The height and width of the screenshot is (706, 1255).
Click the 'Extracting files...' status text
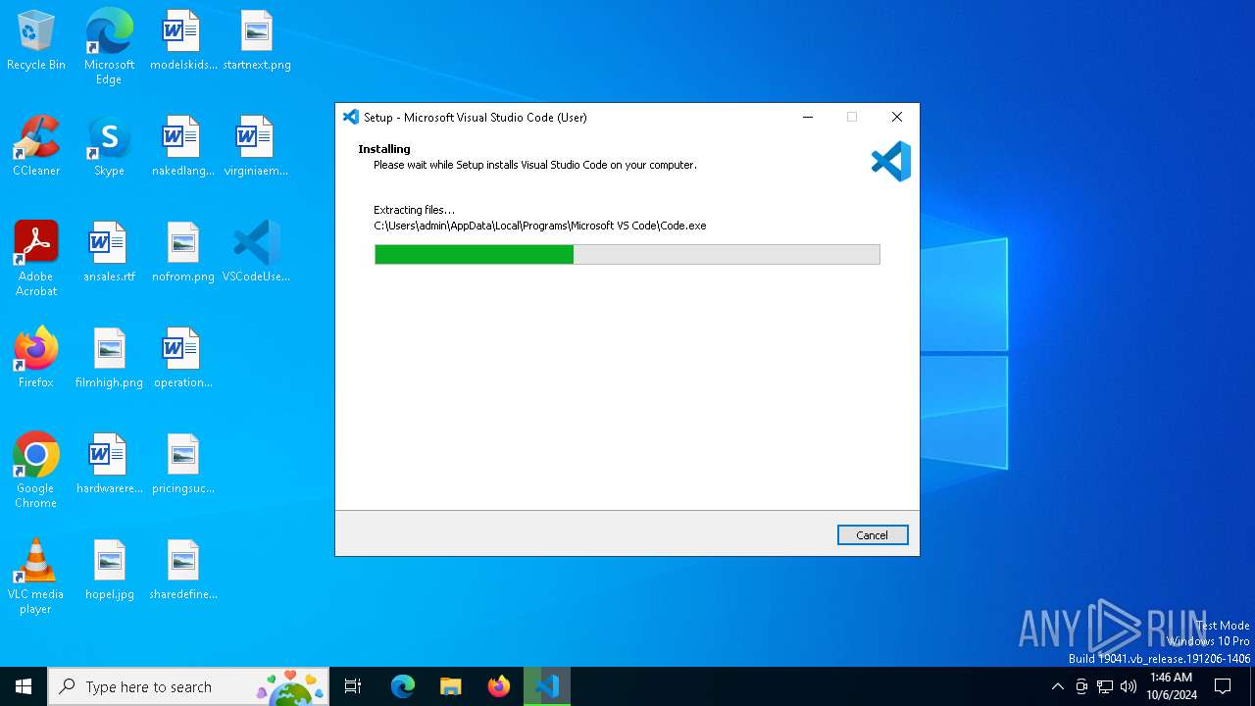tap(415, 210)
